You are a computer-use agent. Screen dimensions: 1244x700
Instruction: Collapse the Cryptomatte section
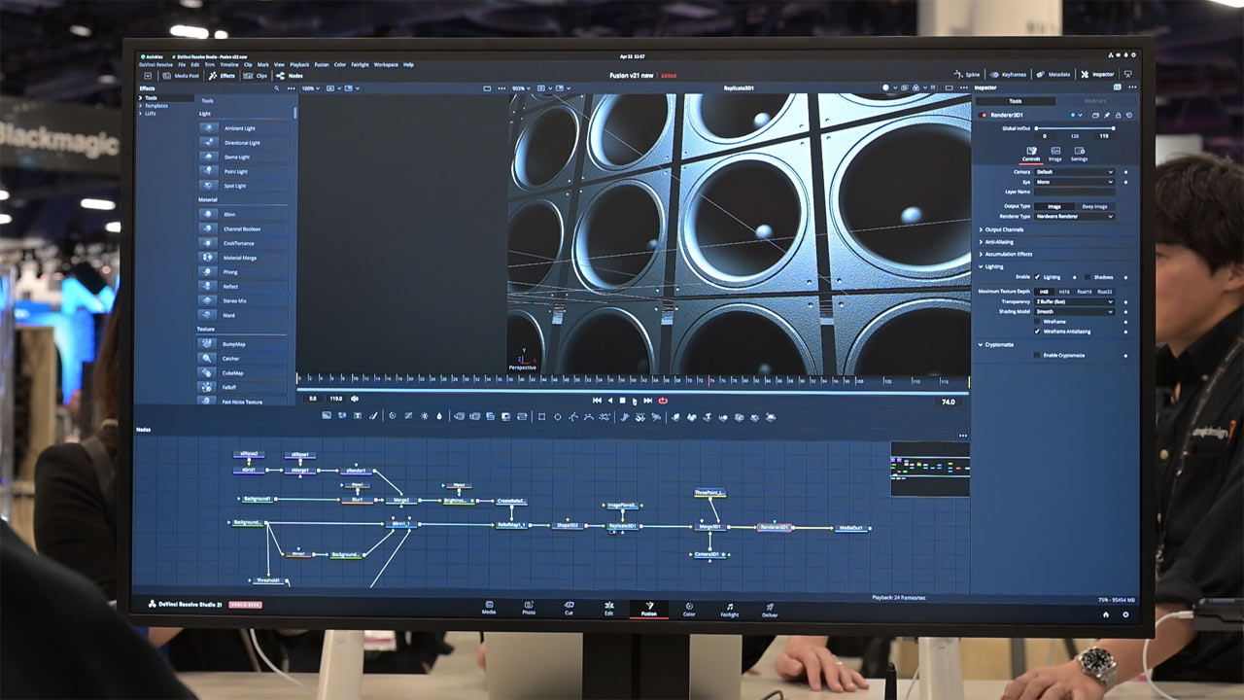click(996, 344)
